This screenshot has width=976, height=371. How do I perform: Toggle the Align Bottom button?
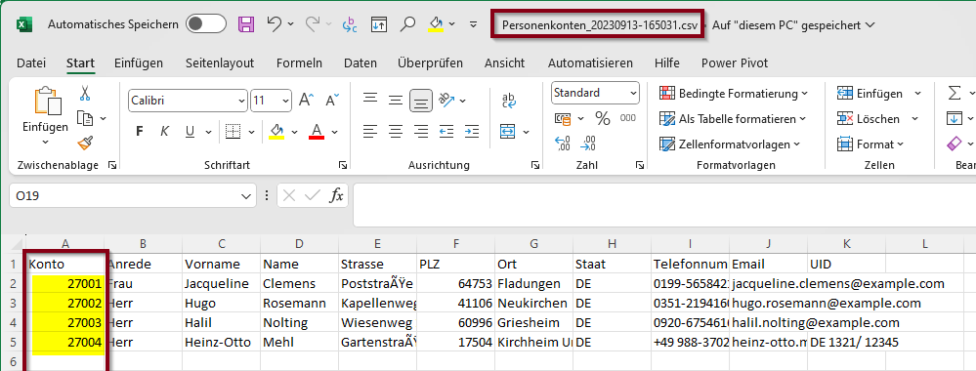point(421,100)
